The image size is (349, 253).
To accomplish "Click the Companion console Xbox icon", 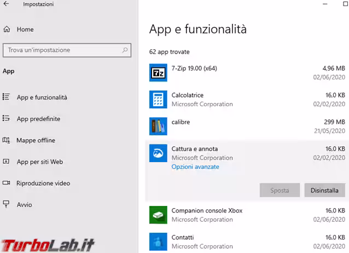I will click(x=158, y=215).
